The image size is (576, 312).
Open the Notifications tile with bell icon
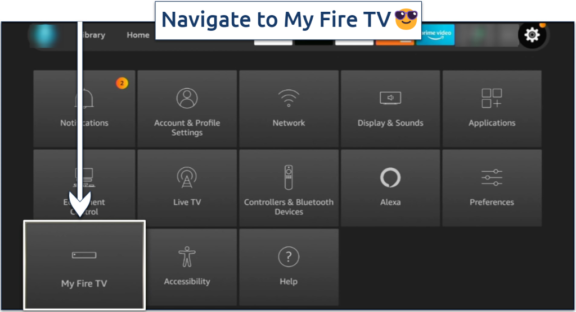click(x=84, y=109)
